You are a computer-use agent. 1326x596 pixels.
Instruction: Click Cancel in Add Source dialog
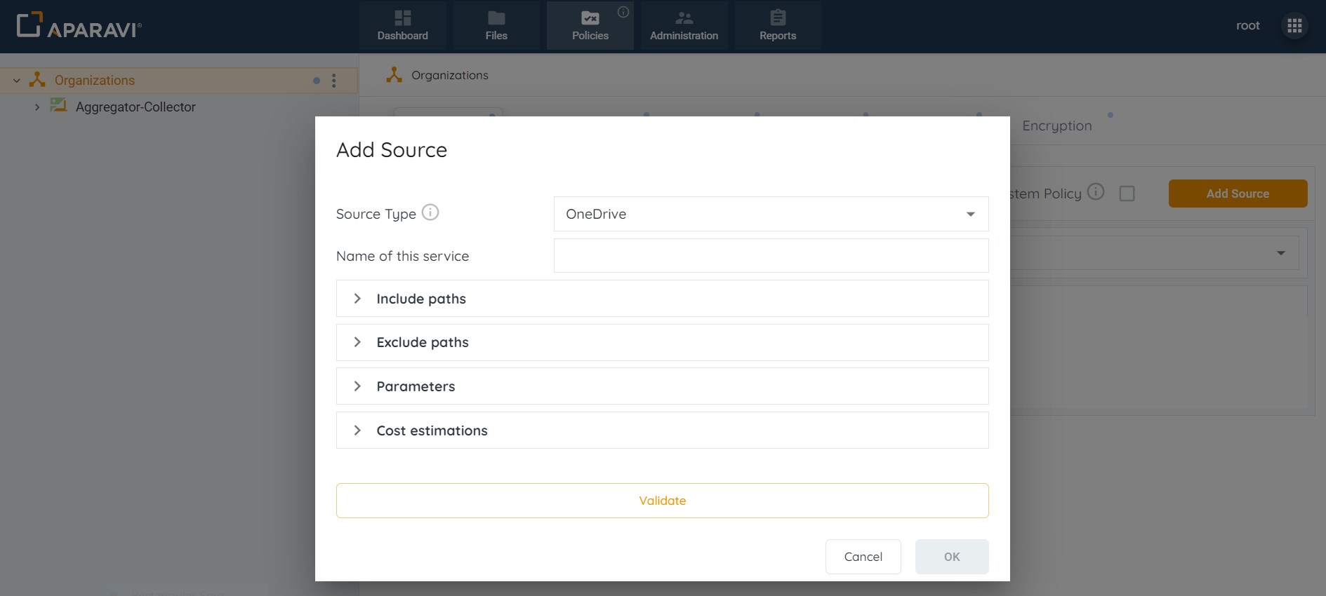coord(863,557)
